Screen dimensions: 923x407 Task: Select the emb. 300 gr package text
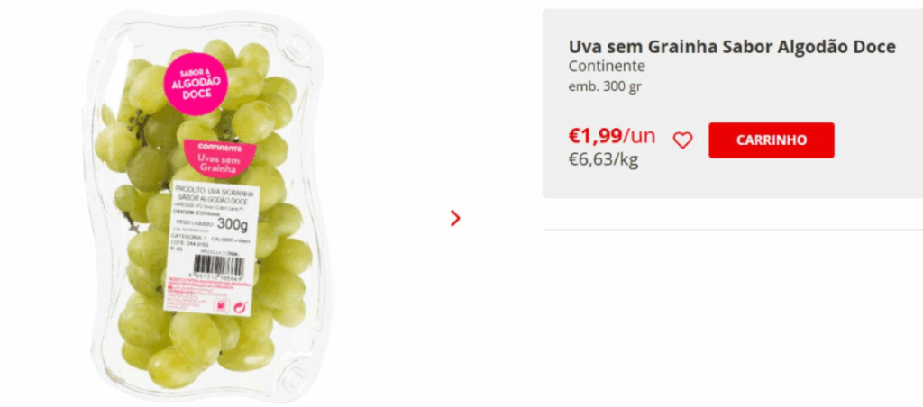[x=605, y=86]
